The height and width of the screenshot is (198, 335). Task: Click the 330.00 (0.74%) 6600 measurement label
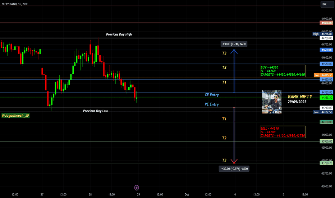tap(234, 44)
